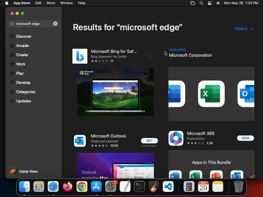Open Microsoft Outlook app icon
The height and width of the screenshot is (197, 263).
tap(80, 141)
